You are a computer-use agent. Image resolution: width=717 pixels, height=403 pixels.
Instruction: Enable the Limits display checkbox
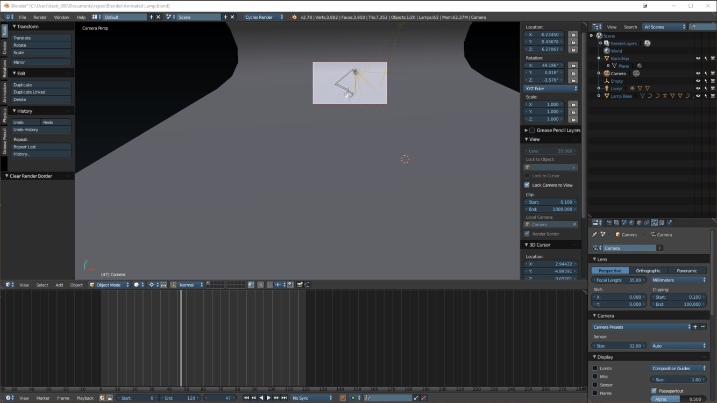595,369
